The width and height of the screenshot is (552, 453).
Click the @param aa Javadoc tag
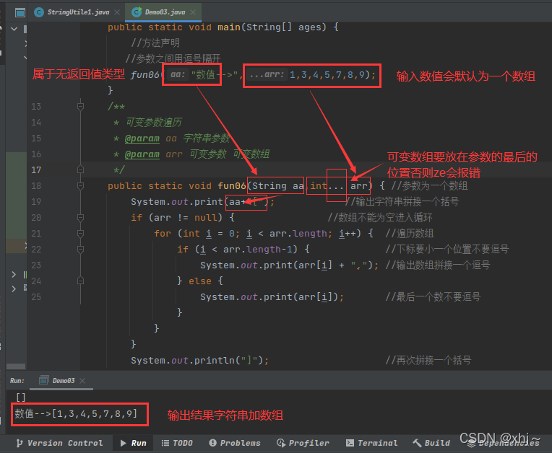pyautogui.click(x=142, y=138)
